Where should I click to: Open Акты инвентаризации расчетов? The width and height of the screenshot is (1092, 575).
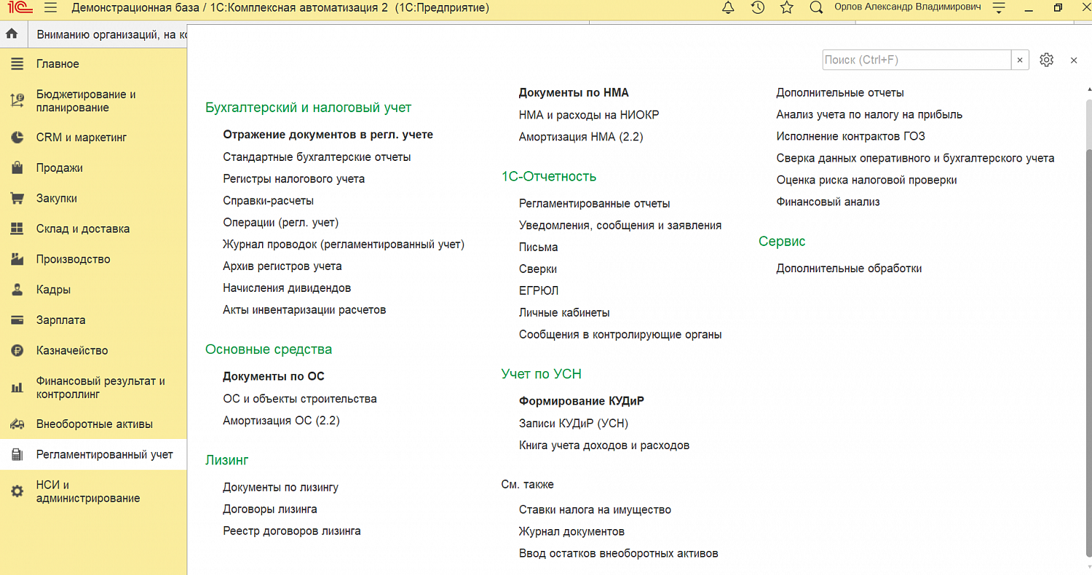pos(304,310)
